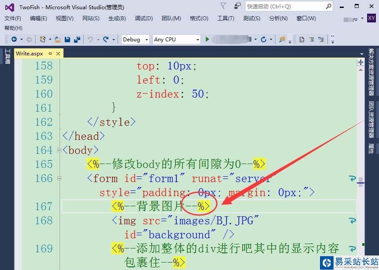This screenshot has width=379, height=270.
Task: Click the word wrap glyph on line 166
Action: coord(353,178)
